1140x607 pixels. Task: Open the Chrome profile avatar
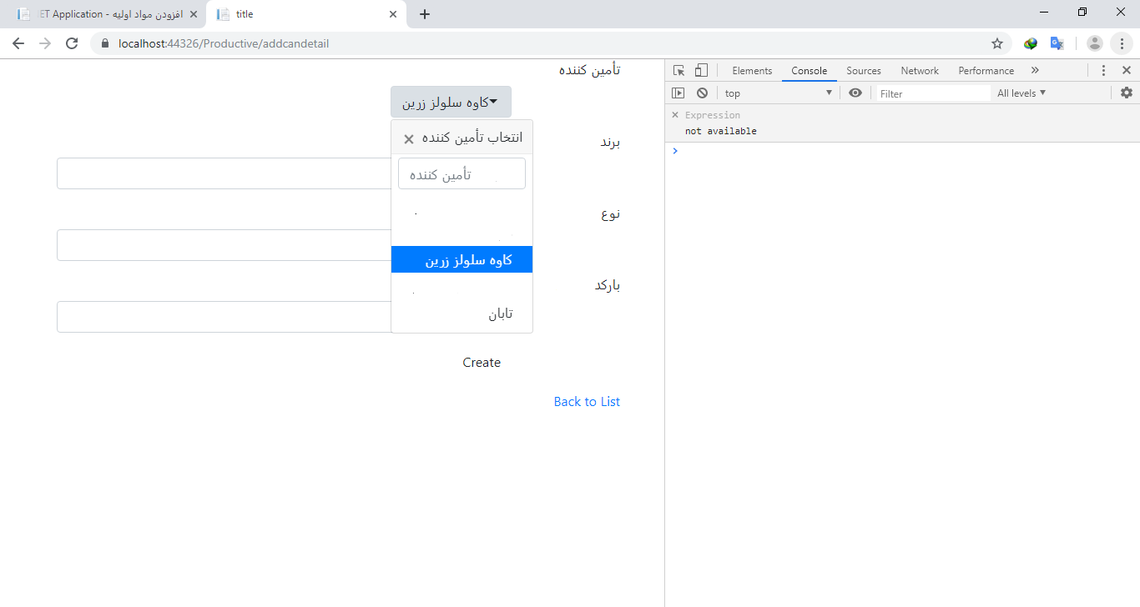[1095, 43]
